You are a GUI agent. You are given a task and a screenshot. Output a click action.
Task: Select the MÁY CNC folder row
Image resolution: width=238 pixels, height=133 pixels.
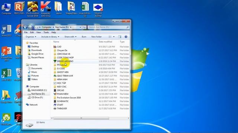pyautogui.click(x=91, y=87)
